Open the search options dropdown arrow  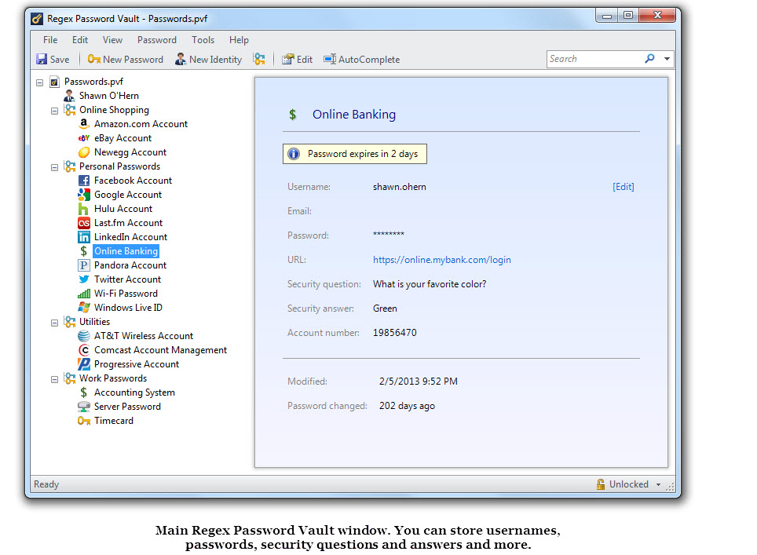tap(667, 59)
